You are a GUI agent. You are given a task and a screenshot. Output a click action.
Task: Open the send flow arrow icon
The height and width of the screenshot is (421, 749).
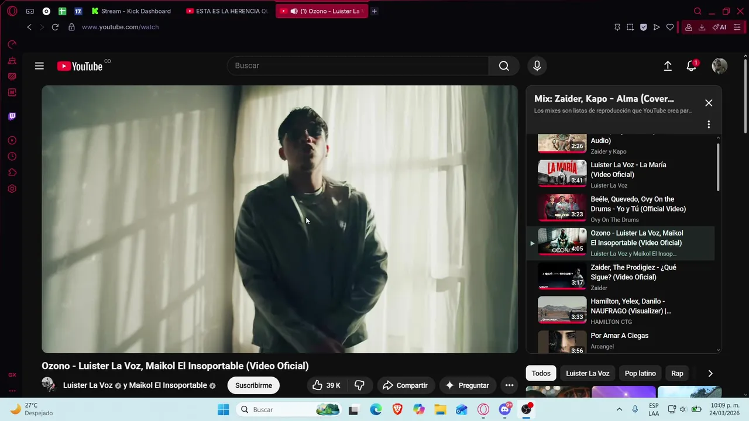click(657, 27)
